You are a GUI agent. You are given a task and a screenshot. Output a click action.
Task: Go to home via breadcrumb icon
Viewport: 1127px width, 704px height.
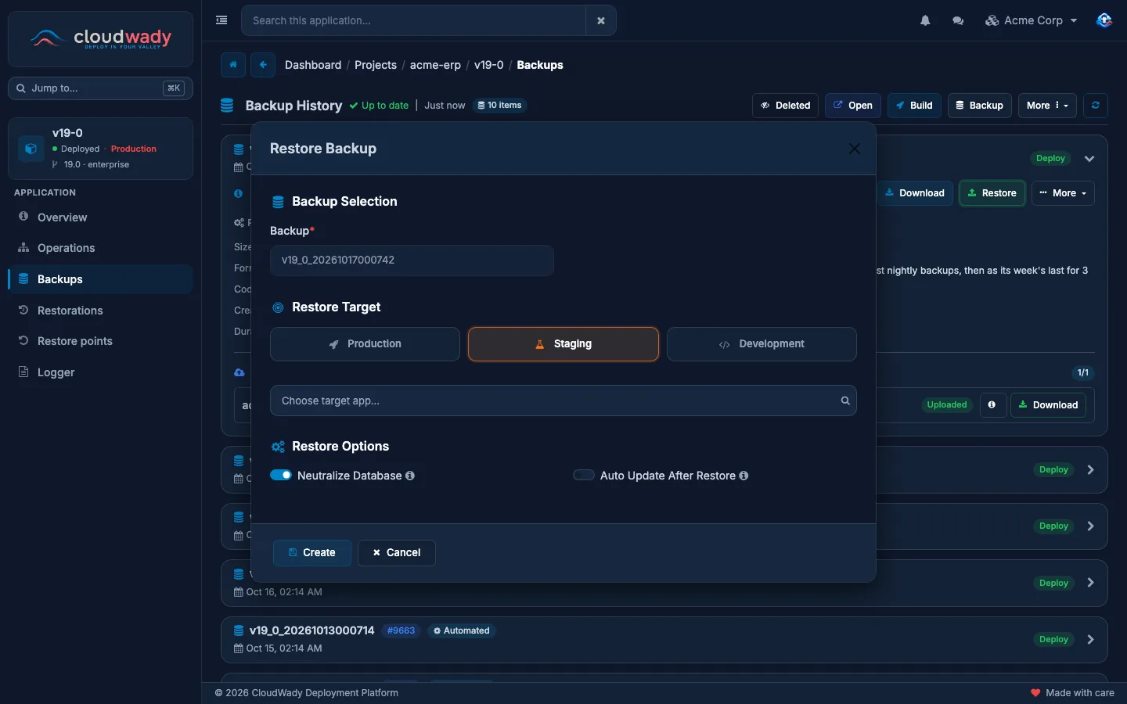233,65
